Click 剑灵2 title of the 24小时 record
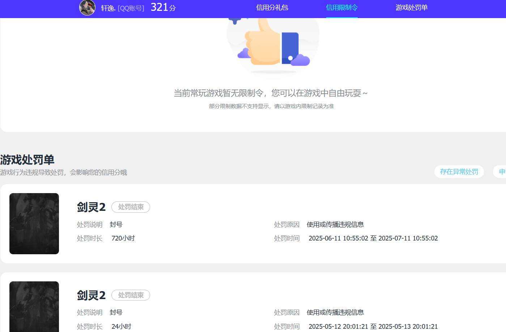This screenshot has width=506, height=332. click(x=91, y=295)
